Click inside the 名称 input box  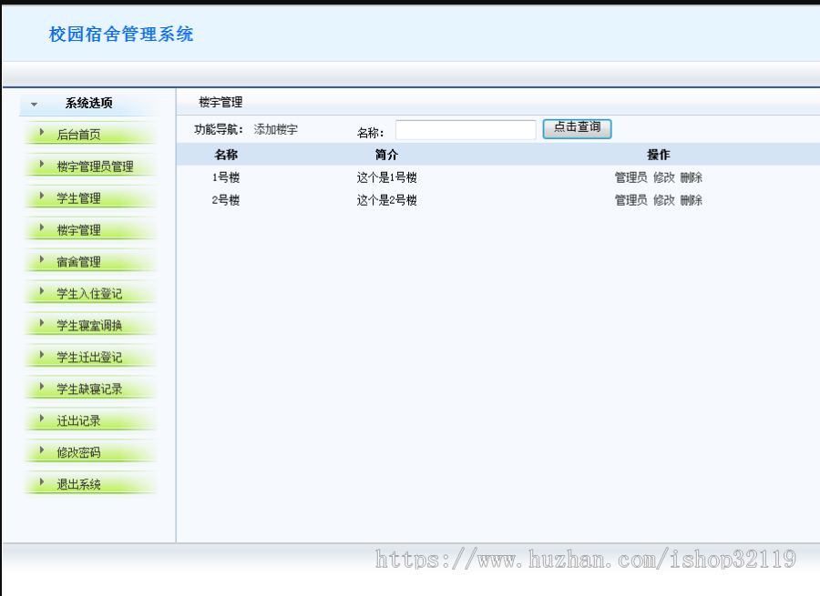coord(466,128)
